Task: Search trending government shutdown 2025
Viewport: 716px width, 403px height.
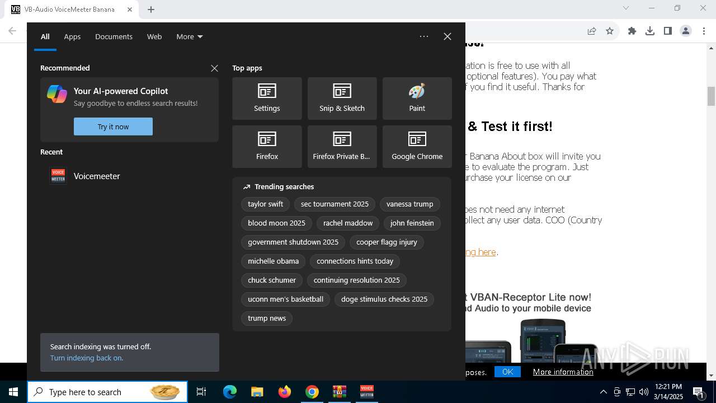Action: click(x=293, y=242)
